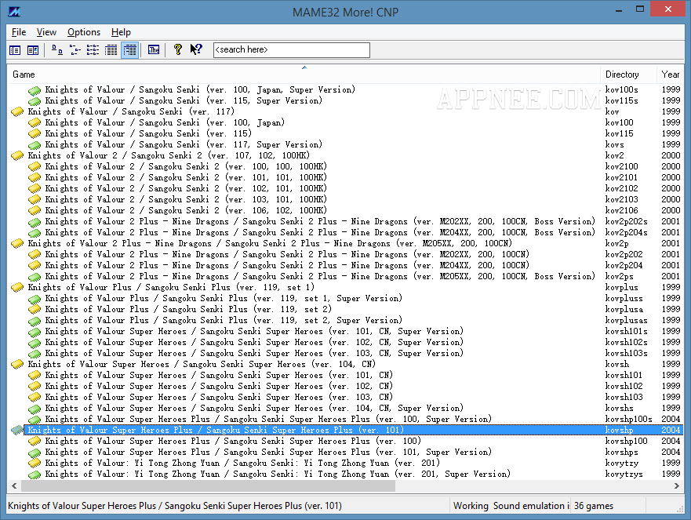Click the horizontal scrollbar left arrow
Image resolution: width=691 pixels, height=520 pixels.
click(x=14, y=485)
